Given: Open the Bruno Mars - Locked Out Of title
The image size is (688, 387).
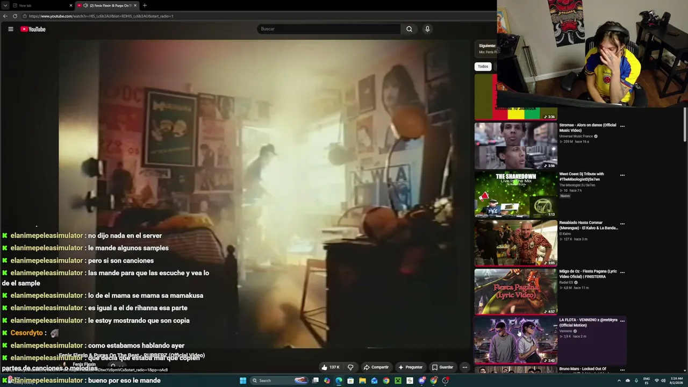Looking at the screenshot, I should pos(583,369).
